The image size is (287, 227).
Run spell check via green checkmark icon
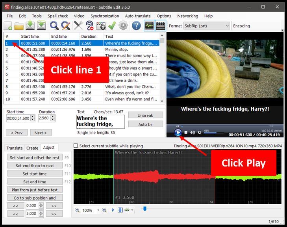[112, 26]
